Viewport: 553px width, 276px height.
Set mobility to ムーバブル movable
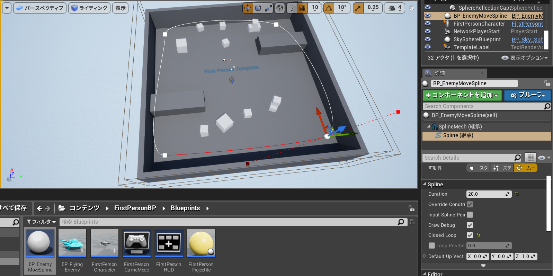click(x=526, y=168)
